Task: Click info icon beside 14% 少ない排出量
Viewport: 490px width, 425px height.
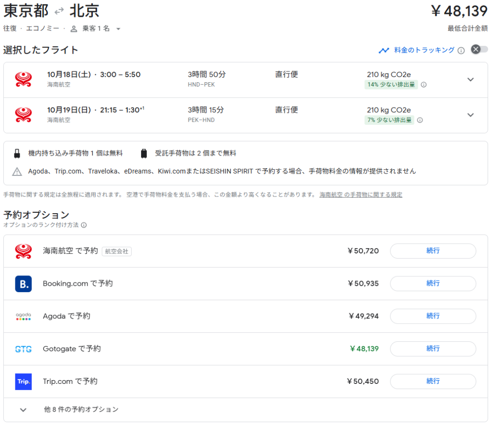Action: [423, 85]
